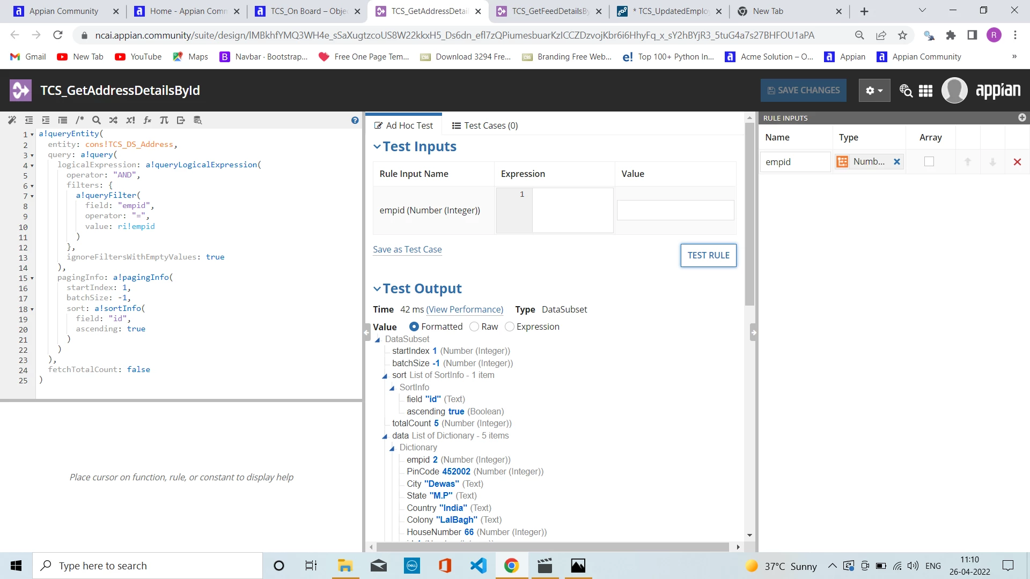Launch Microsoft Office from the taskbar

point(445,566)
